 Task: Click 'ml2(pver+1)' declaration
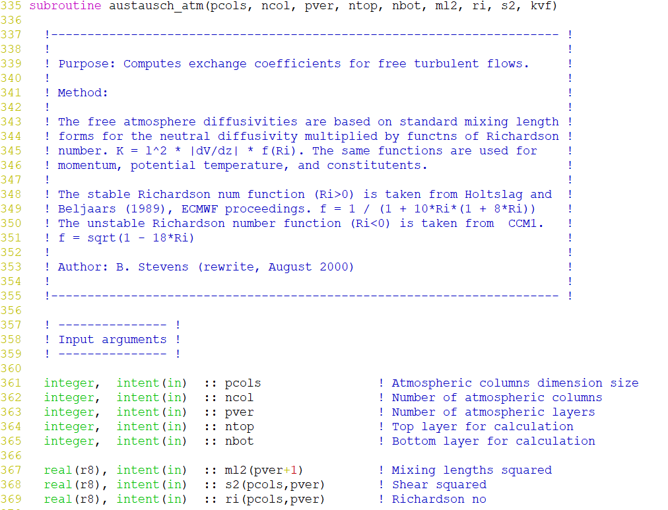(x=264, y=470)
